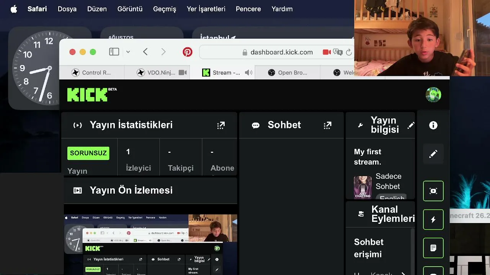Open the Geçmiş menu
This screenshot has width=490, height=275.
pos(165,9)
